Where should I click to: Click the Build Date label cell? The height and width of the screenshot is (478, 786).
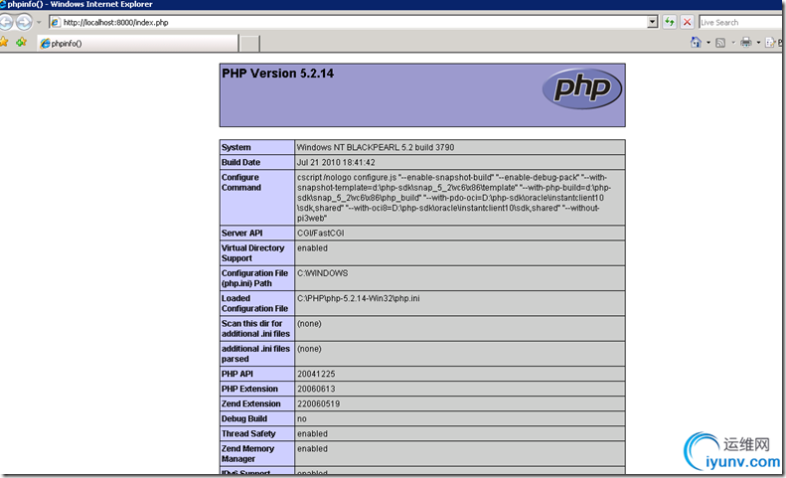click(x=256, y=163)
